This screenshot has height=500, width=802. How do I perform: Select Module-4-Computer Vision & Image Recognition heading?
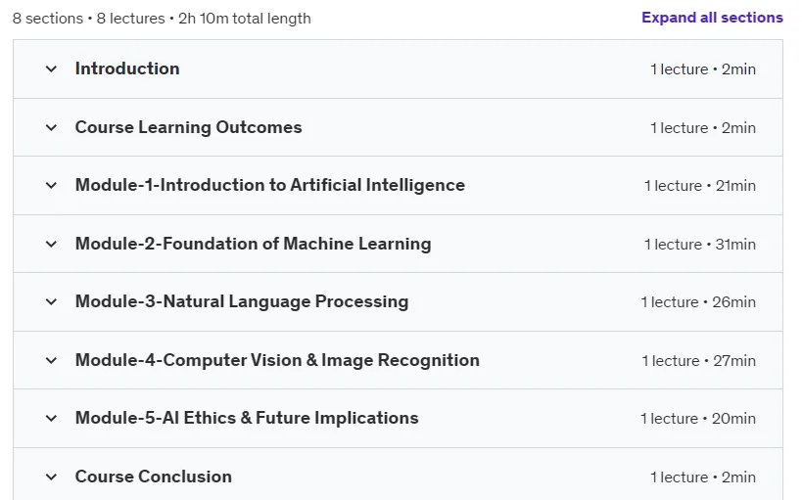tap(277, 360)
